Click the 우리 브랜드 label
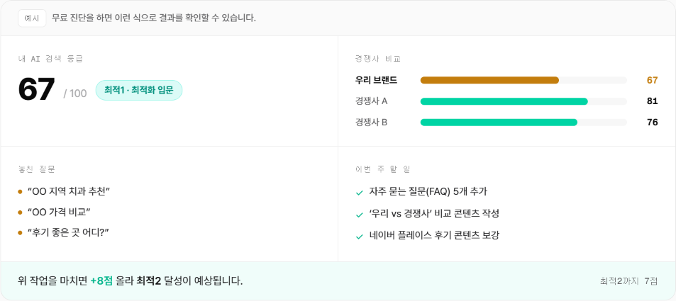This screenshot has height=301, width=676. 377,80
